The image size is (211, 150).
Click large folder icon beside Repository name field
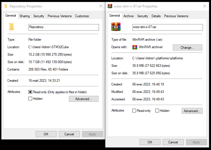(11, 27)
